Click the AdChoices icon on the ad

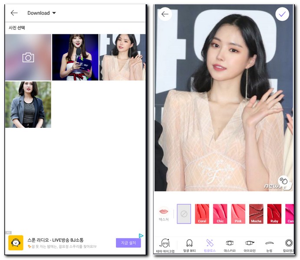[x=141, y=236]
